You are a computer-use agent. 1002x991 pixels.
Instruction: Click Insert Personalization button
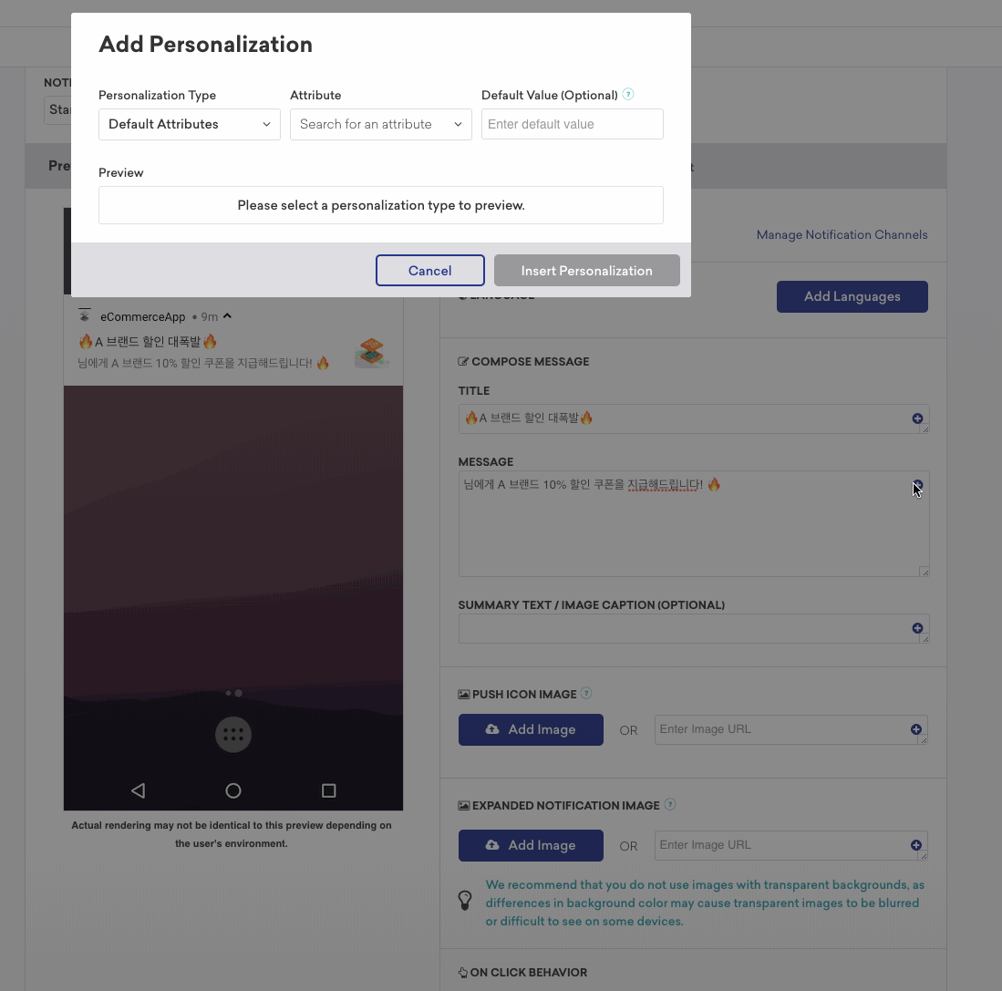point(586,270)
